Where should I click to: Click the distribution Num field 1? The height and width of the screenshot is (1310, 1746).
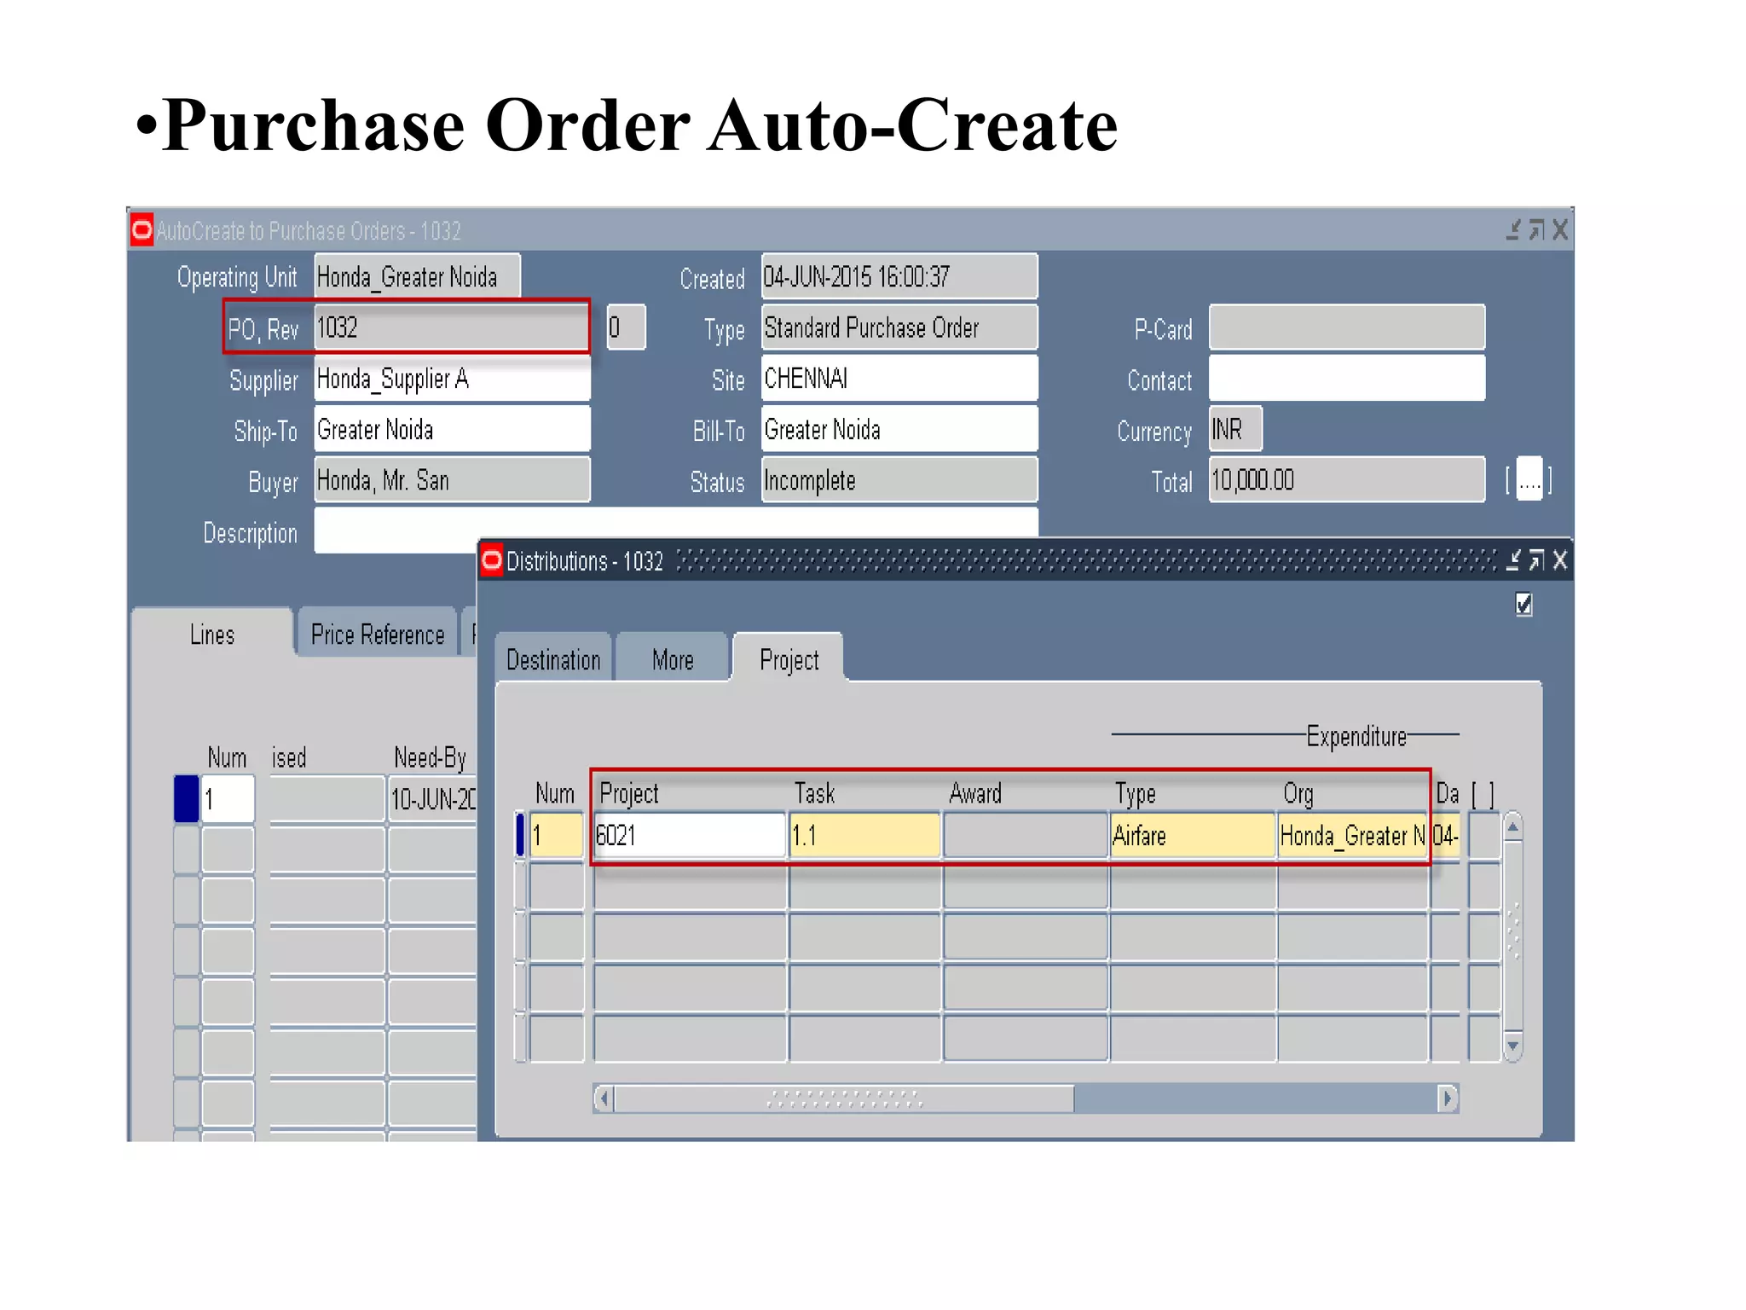tap(556, 835)
